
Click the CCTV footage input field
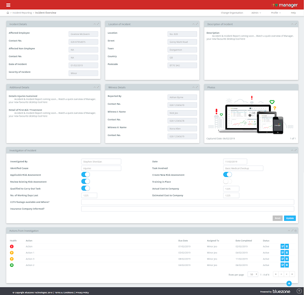point(187,202)
